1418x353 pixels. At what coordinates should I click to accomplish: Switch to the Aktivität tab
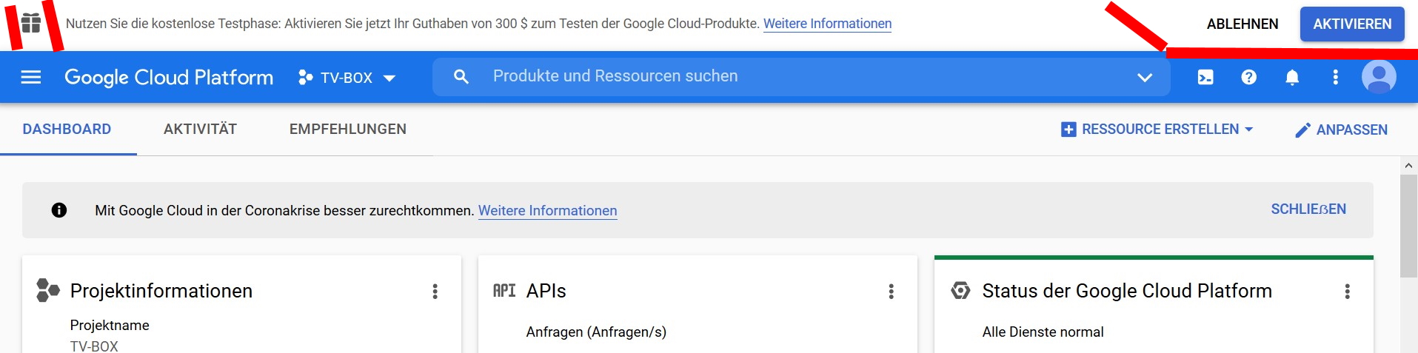200,130
